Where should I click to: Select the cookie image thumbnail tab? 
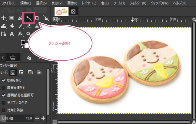(x=61, y=12)
